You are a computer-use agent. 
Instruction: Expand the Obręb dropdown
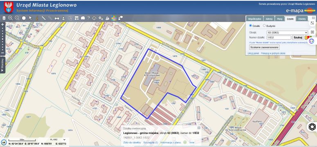pyautogui.click(x=287, y=32)
